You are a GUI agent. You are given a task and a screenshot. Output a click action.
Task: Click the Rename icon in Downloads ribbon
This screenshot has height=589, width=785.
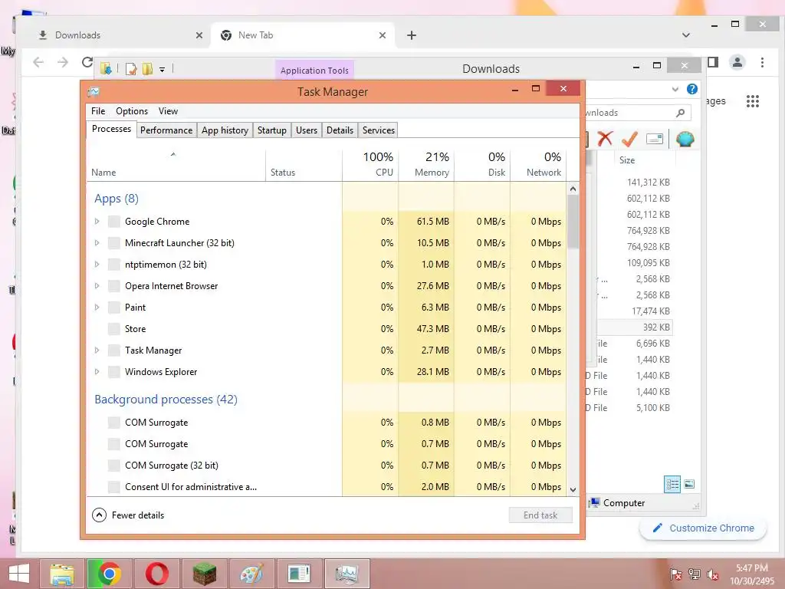655,139
